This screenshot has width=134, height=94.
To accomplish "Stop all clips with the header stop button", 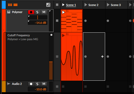I will coord(57,5).
